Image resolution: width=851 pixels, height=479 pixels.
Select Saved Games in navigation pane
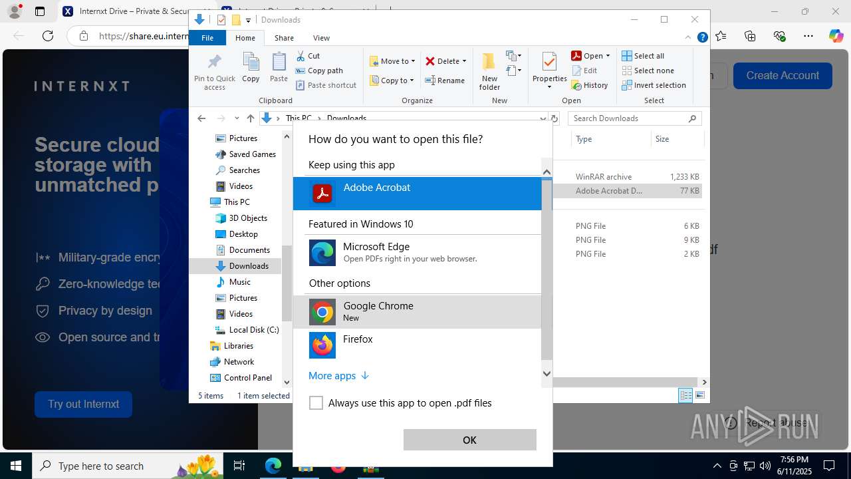coord(245,154)
